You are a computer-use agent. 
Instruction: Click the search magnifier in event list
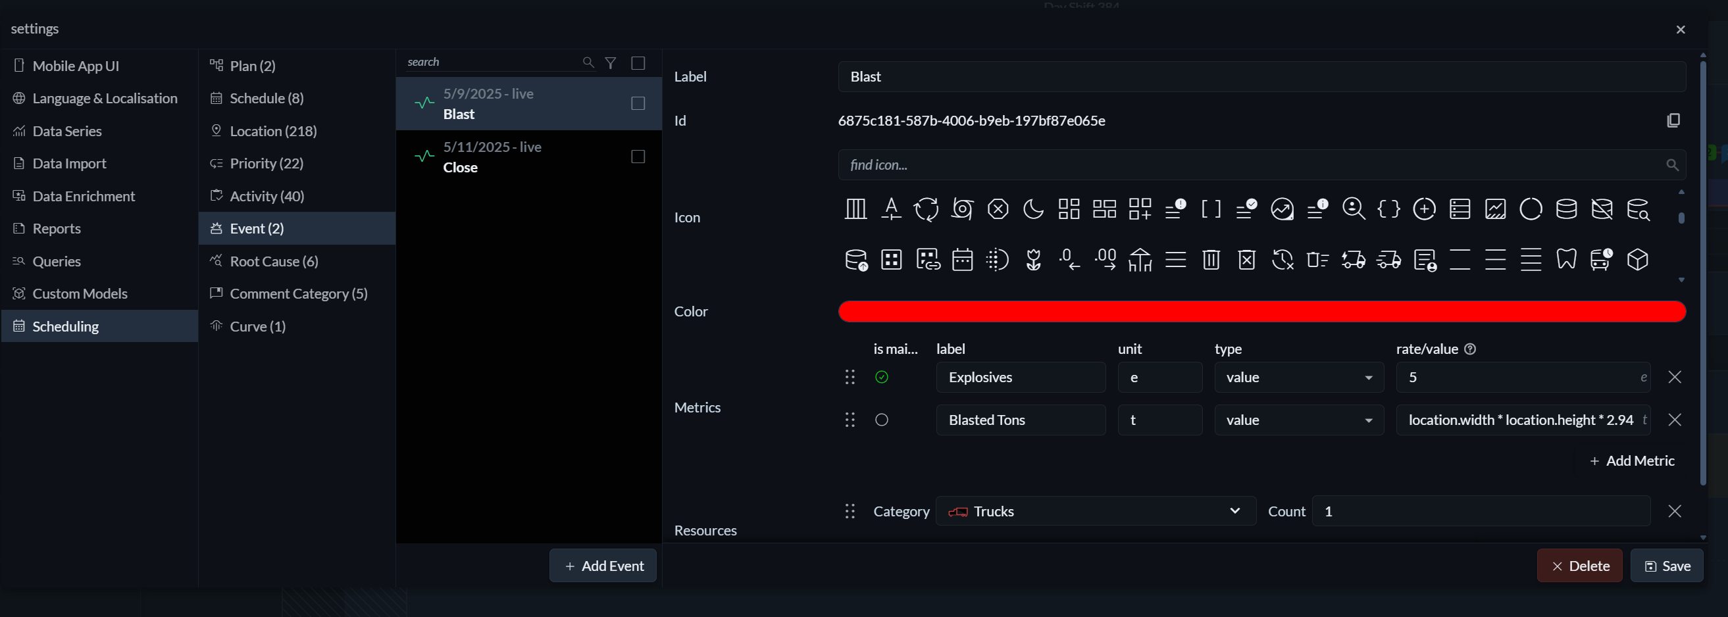pyautogui.click(x=588, y=62)
